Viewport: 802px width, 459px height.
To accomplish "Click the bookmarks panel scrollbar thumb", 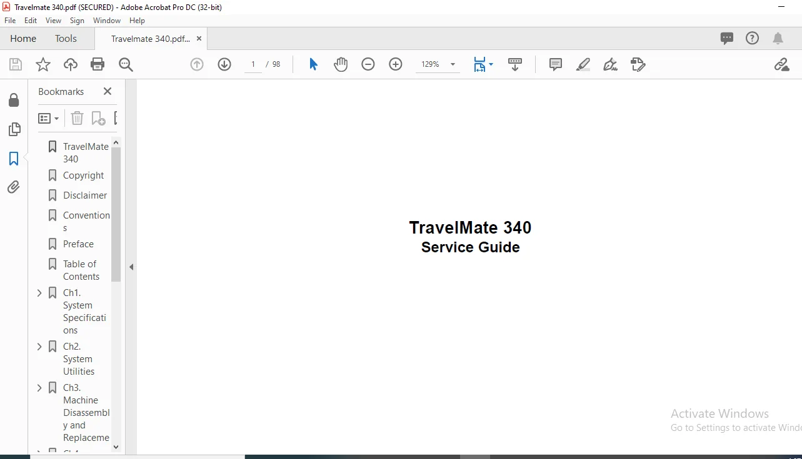I will (x=116, y=215).
